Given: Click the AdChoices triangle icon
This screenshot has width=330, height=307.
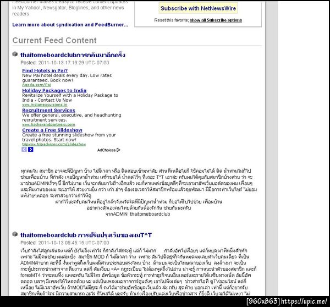Looking at the screenshot, I should point(118,150).
